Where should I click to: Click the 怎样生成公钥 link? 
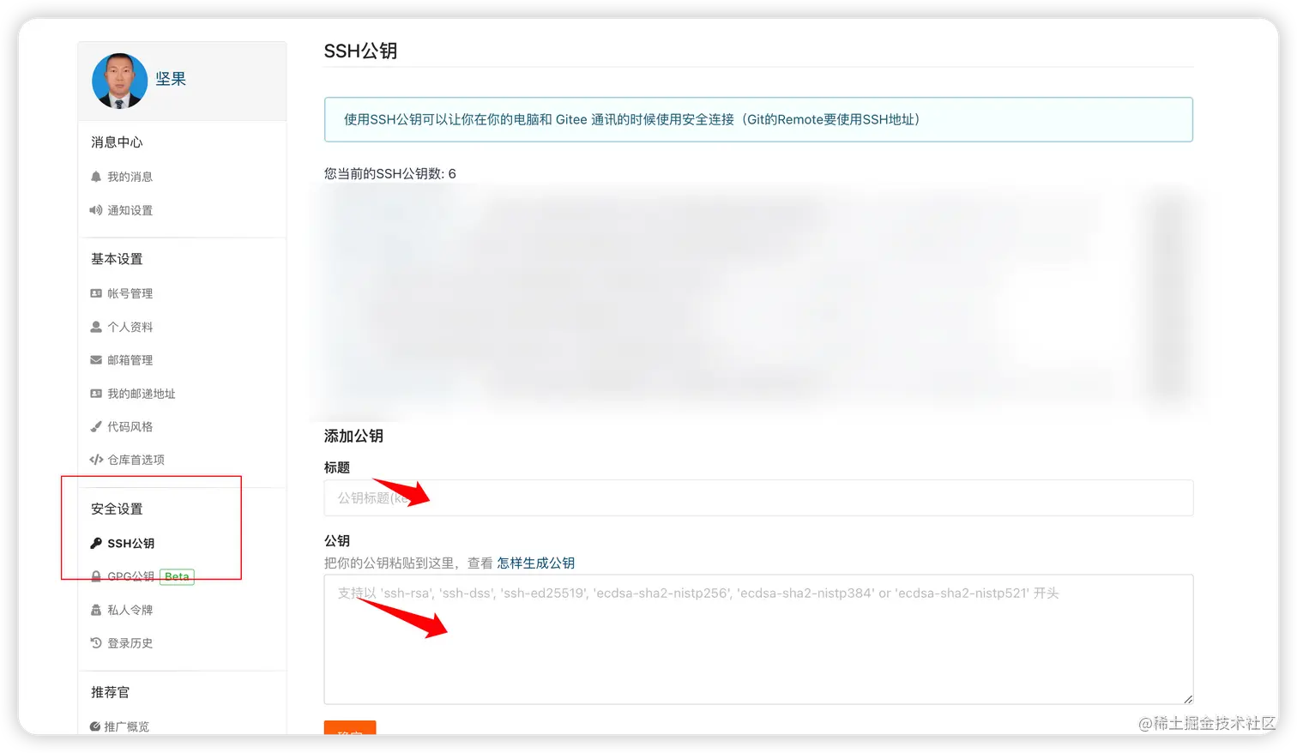tap(534, 563)
